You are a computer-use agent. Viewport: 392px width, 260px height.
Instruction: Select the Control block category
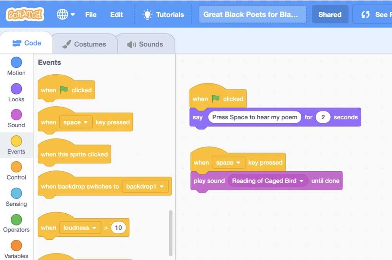[16, 171]
